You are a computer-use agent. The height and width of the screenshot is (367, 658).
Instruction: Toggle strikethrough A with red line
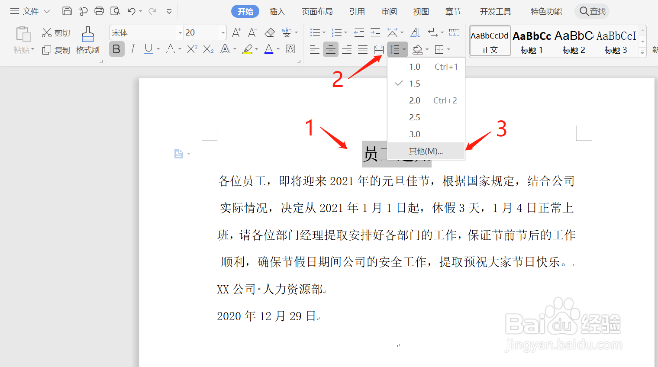(171, 49)
